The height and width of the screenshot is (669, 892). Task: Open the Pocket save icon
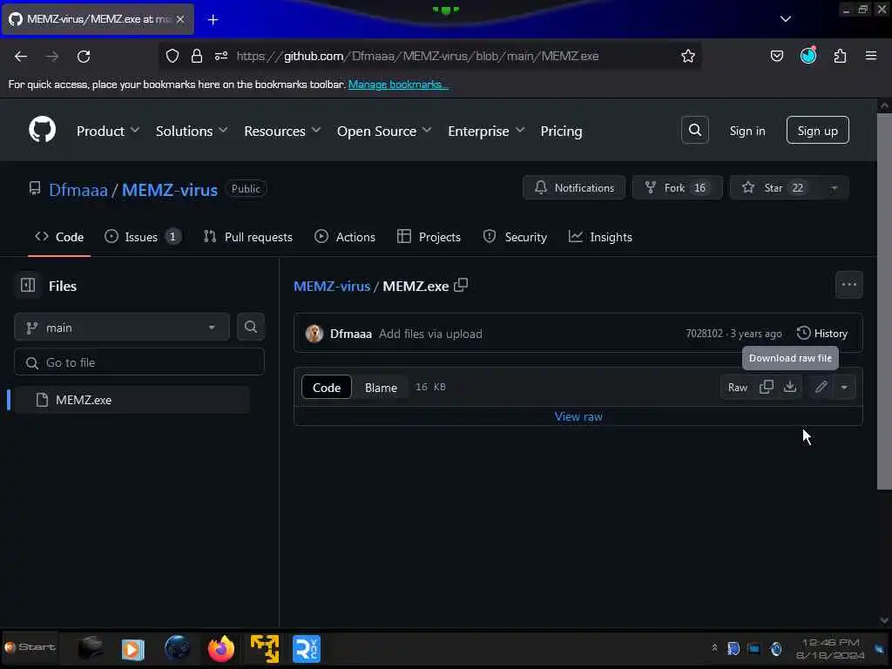coord(776,56)
